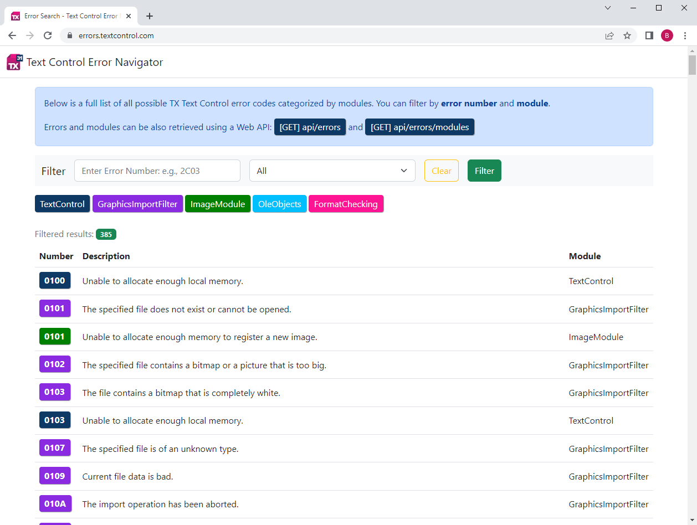The image size is (697, 525).
Task: Click error badge 0109
Action: 55,476
